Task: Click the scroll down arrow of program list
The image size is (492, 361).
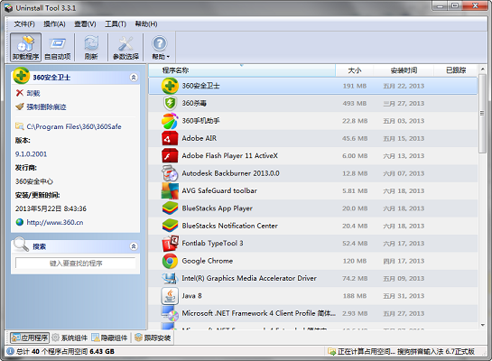Action: click(482, 325)
